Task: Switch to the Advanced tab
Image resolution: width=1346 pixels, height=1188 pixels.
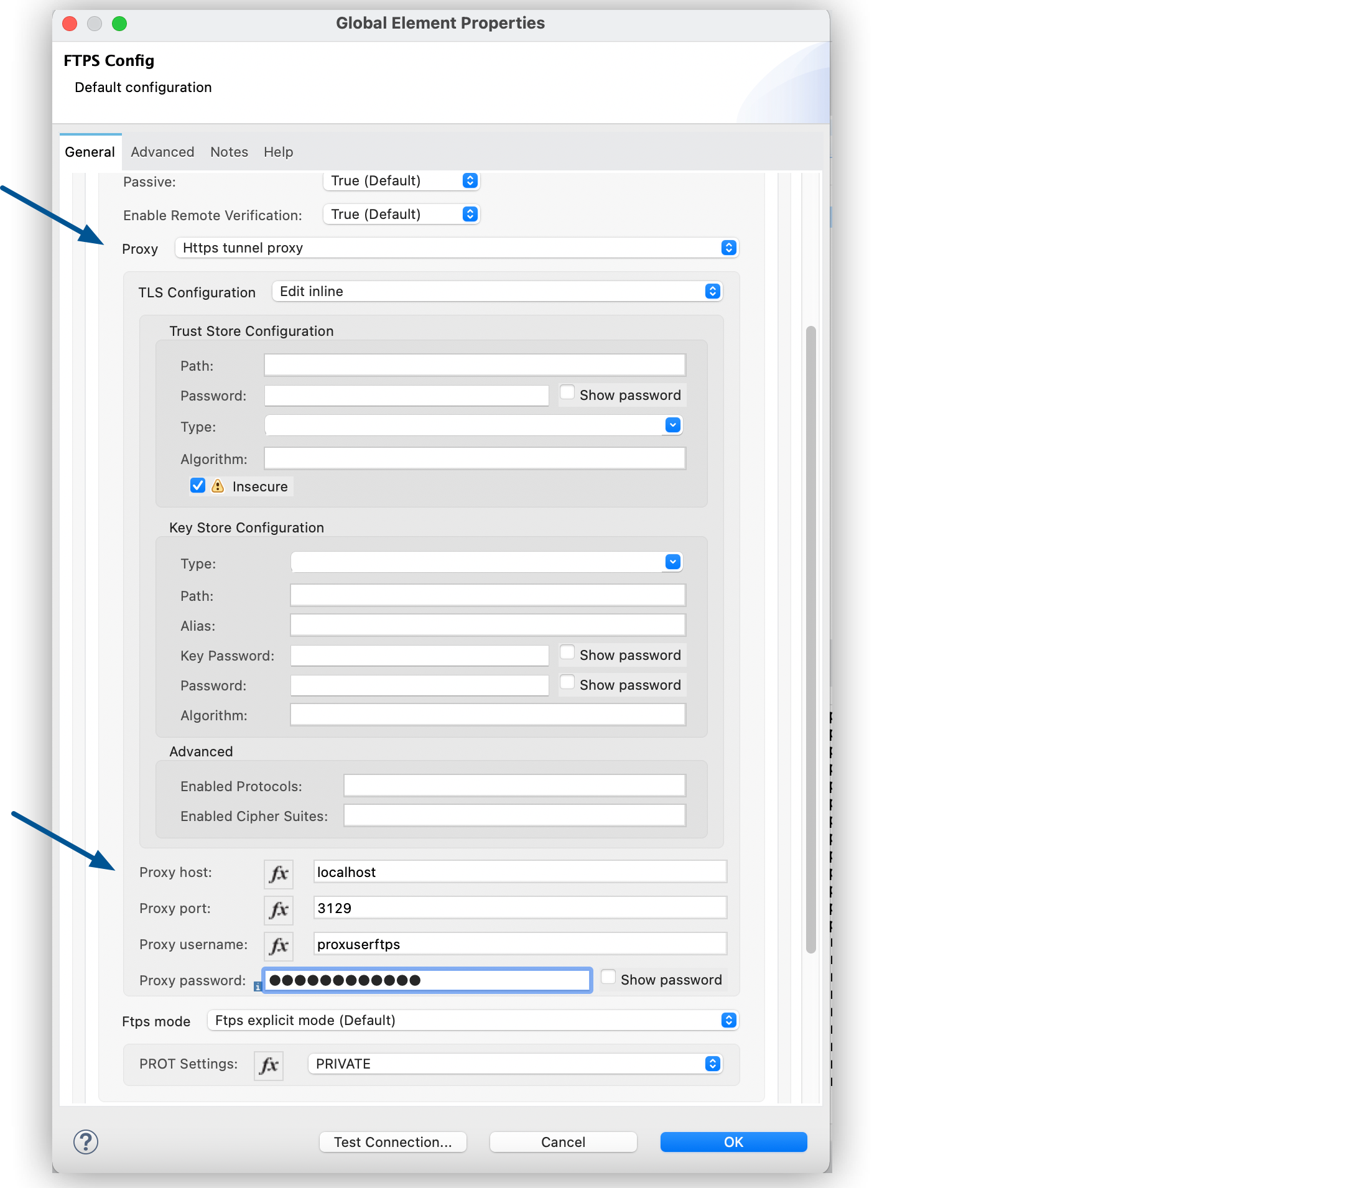Action: [x=163, y=151]
